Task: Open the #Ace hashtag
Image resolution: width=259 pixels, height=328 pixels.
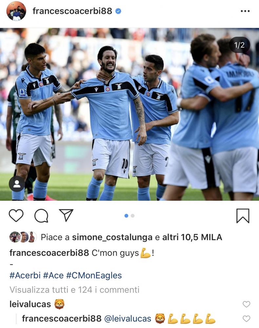Action: point(53,275)
